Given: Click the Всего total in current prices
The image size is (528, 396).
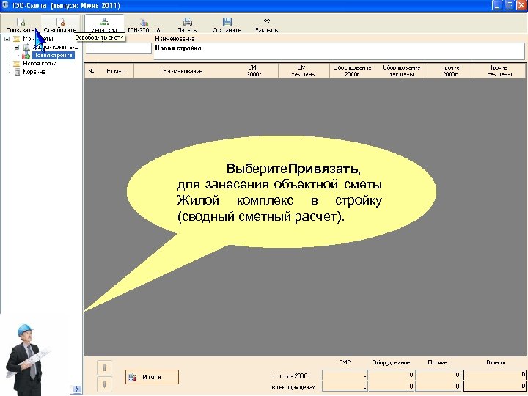Looking at the screenshot, I should coord(495,386).
